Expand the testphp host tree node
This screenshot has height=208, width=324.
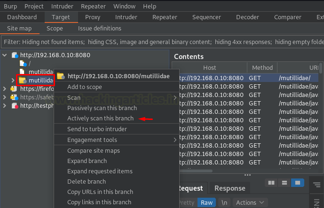pyautogui.click(x=5, y=106)
